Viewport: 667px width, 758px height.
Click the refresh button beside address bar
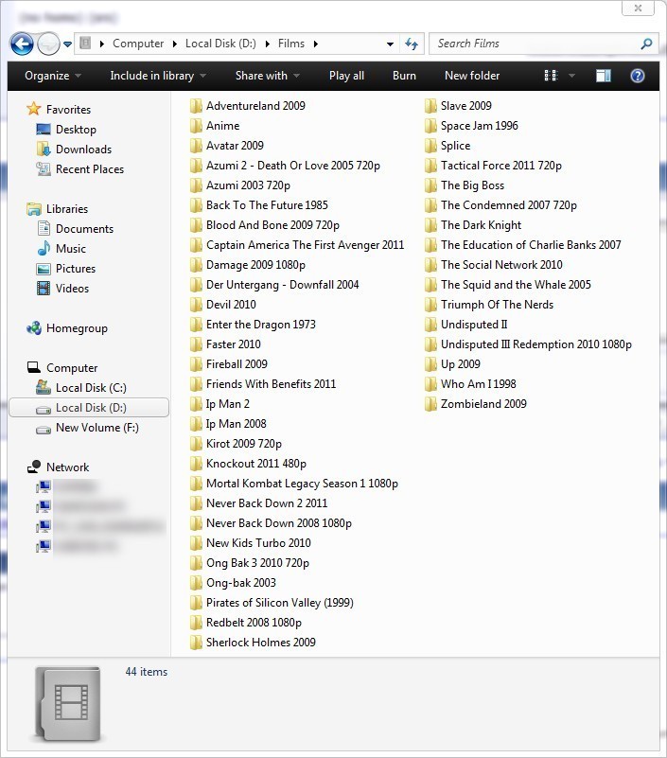click(412, 44)
